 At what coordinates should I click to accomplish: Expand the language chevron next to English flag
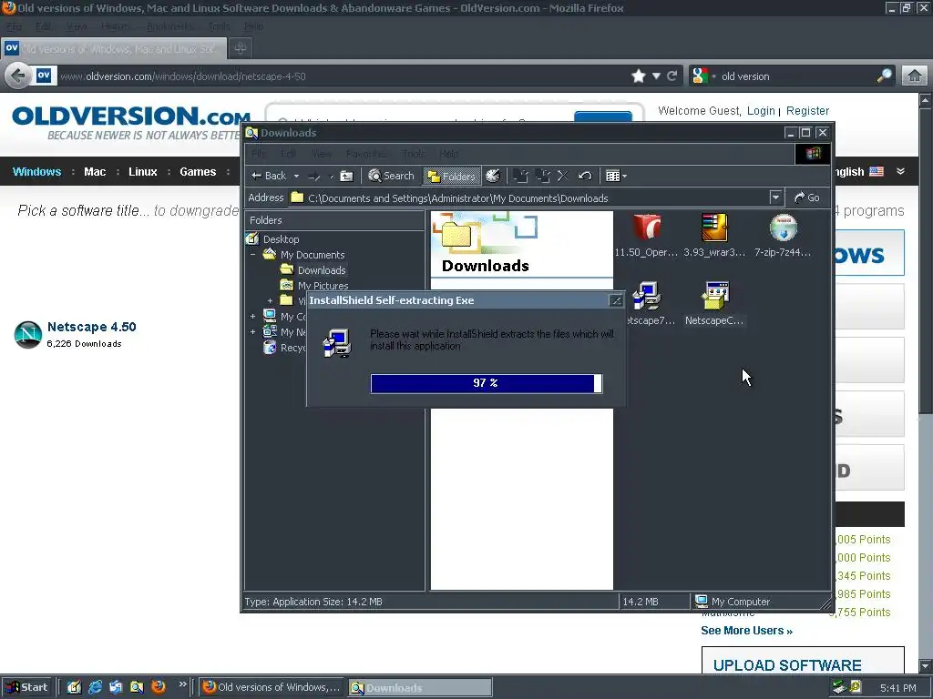(x=901, y=172)
